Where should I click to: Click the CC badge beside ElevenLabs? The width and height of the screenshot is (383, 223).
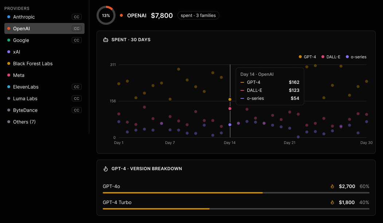click(x=77, y=87)
